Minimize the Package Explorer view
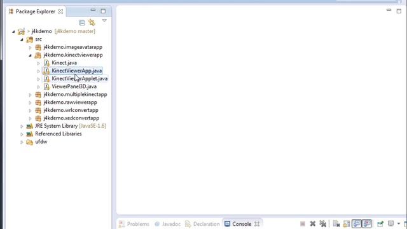This screenshot has width=407, height=229. click(x=93, y=10)
